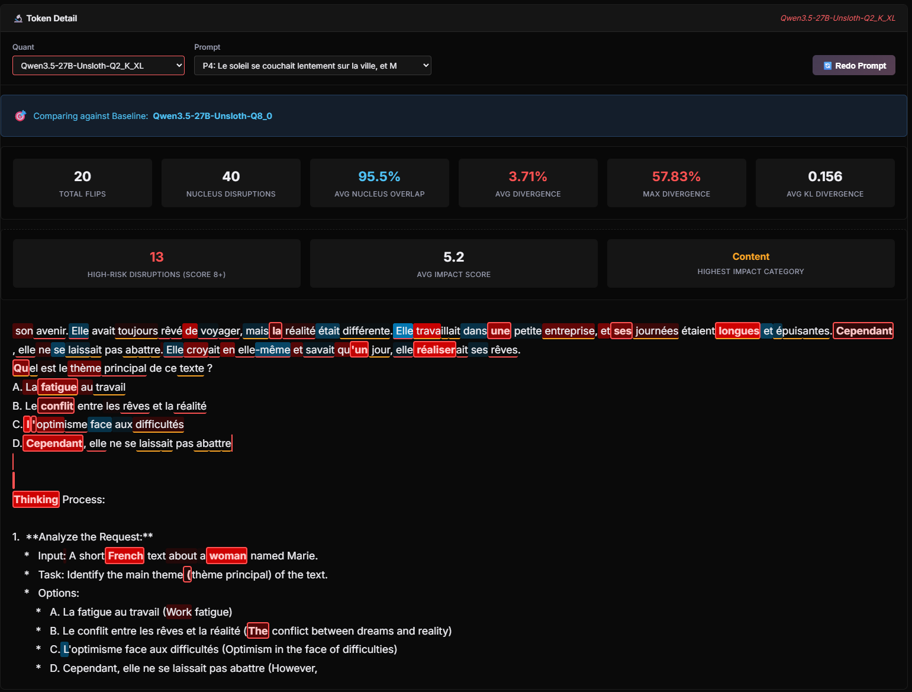Open the Prompt selection dropdown
912x692 pixels.
[x=312, y=66]
